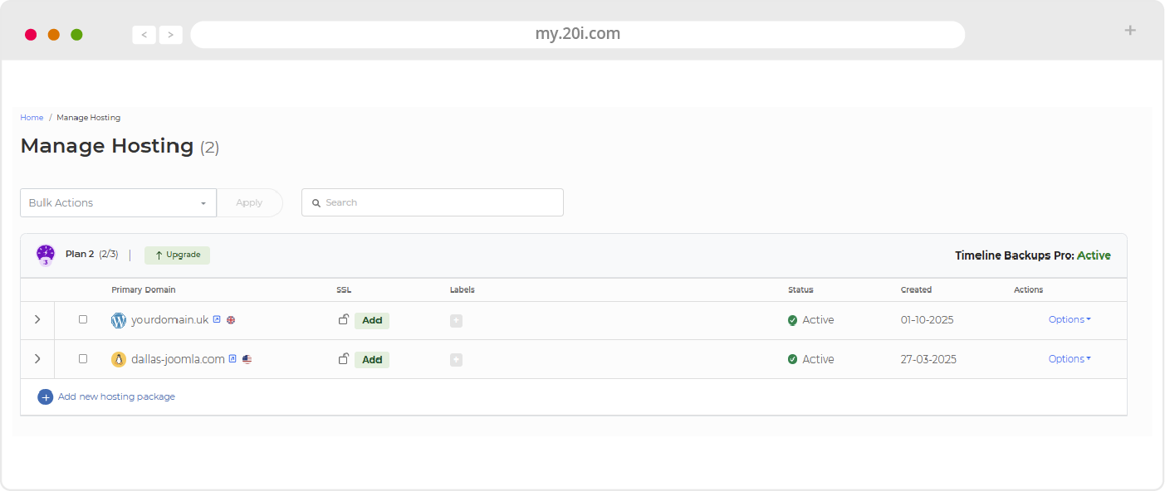Add a label to dallas-joomla.com via plus icon
Screen dimensions: 1165x491
[x=456, y=360]
